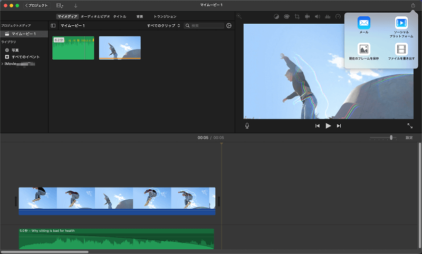Go back to プロジェクト list
The width and height of the screenshot is (422, 254).
(36, 5)
